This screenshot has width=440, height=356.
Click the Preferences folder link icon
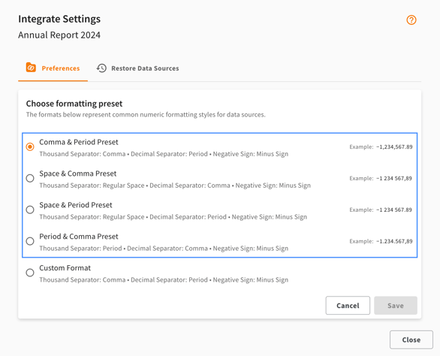pos(31,68)
